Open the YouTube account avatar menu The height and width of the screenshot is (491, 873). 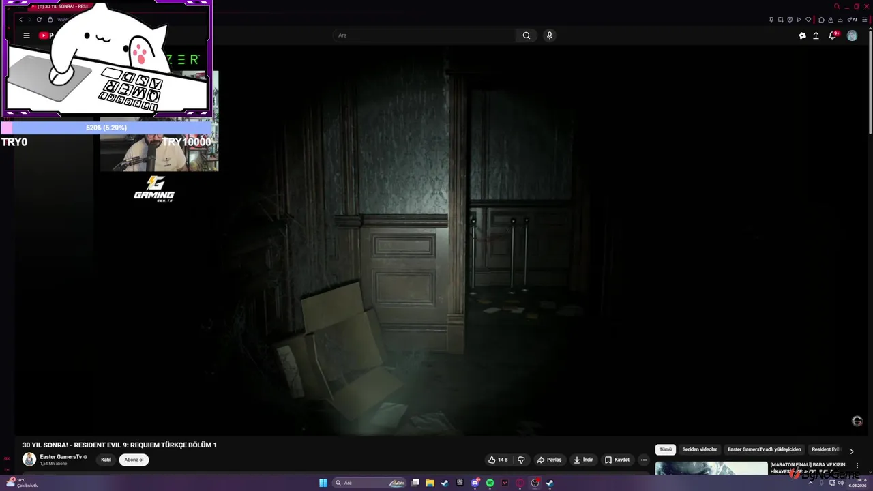click(x=852, y=35)
